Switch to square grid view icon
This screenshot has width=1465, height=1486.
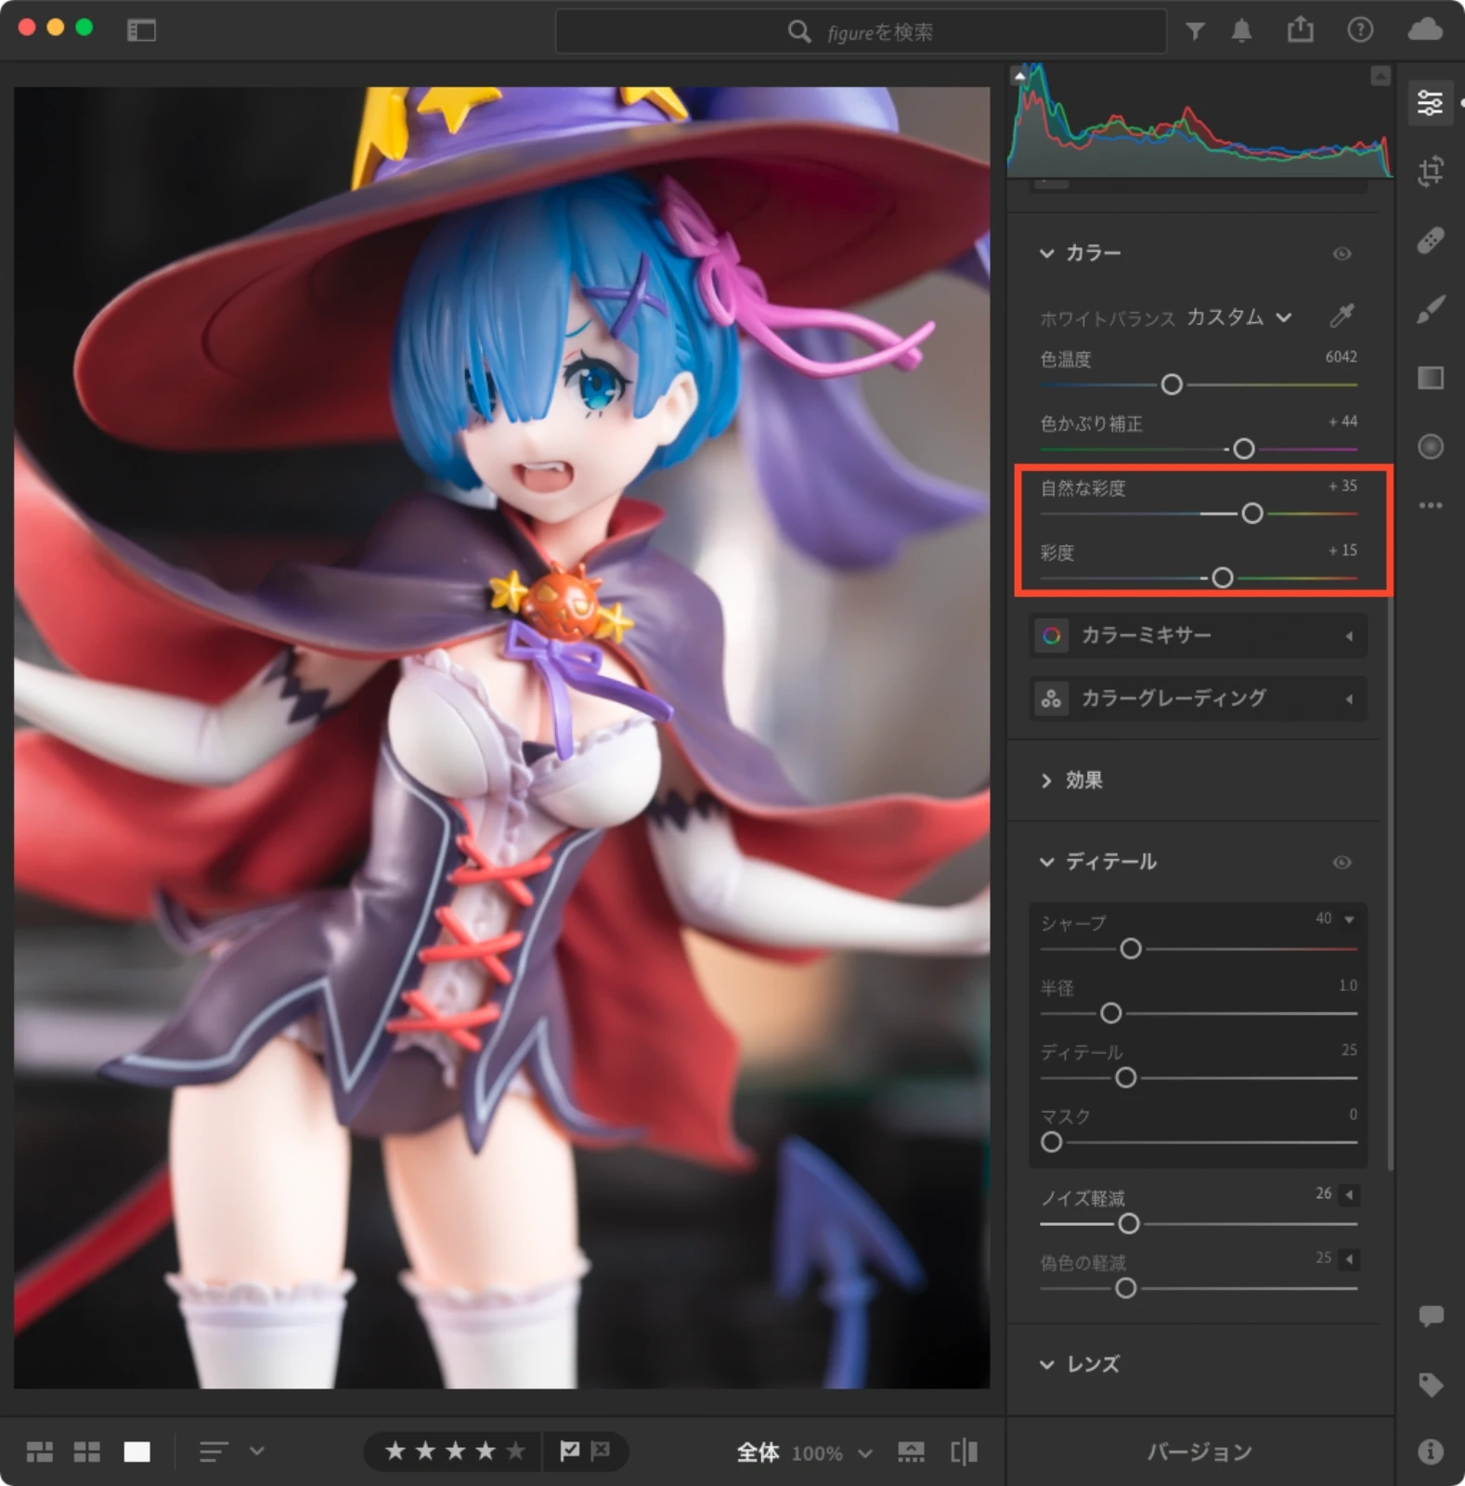pos(87,1452)
